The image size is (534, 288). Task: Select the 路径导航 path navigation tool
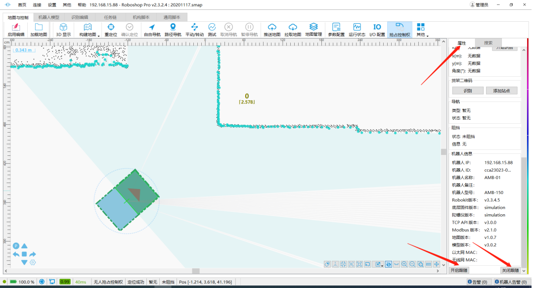click(x=173, y=30)
